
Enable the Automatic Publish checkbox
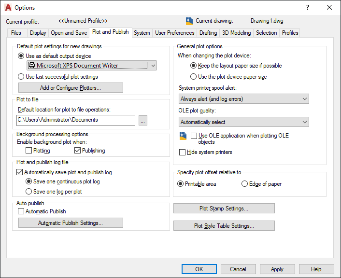pyautogui.click(x=21, y=211)
